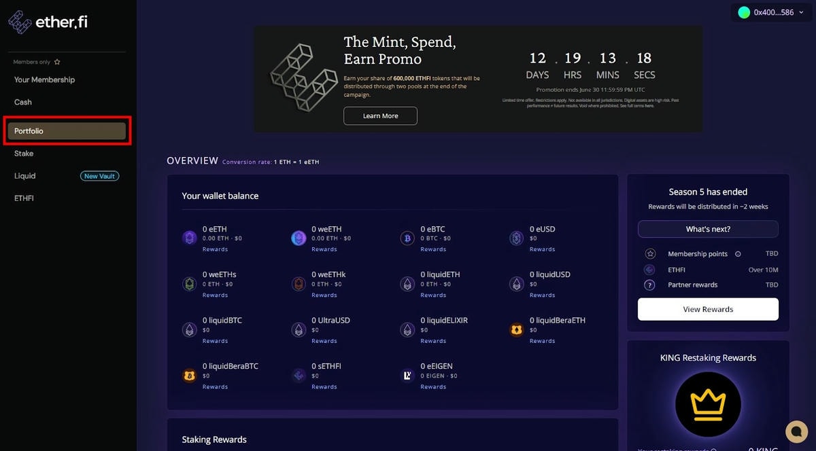Click the View Rewards button
816x451 pixels.
click(708, 309)
